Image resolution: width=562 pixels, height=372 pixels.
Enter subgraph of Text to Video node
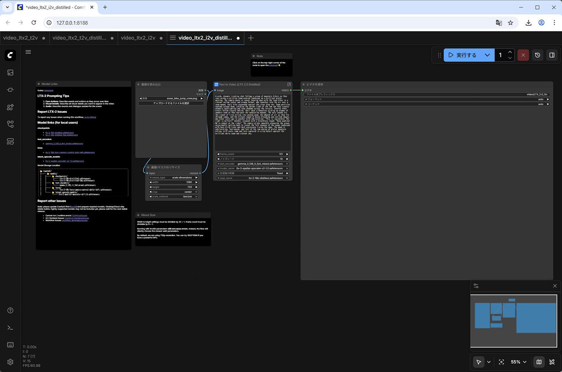point(289,84)
